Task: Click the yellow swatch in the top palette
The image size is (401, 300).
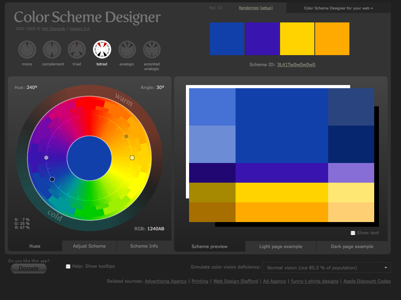Action: (x=297, y=39)
